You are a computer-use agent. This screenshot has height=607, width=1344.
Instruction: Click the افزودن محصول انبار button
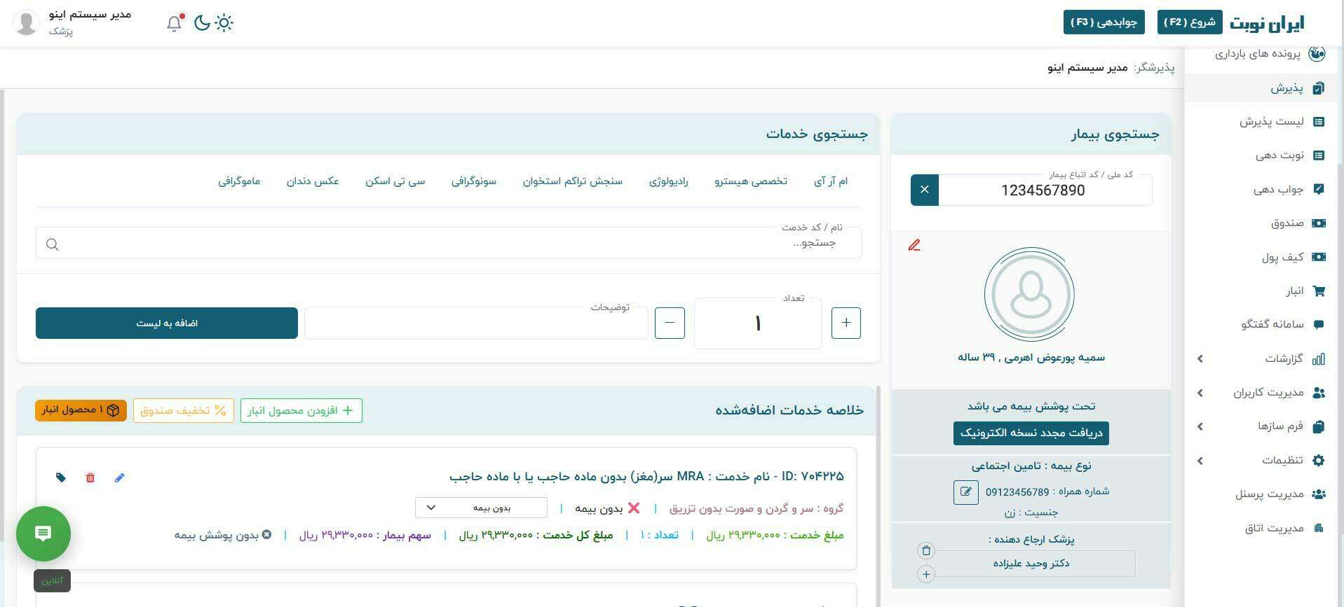[301, 410]
